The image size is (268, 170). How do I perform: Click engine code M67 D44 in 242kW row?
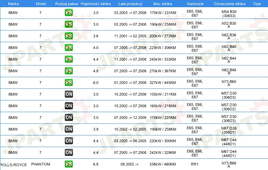pyautogui.click(x=229, y=154)
